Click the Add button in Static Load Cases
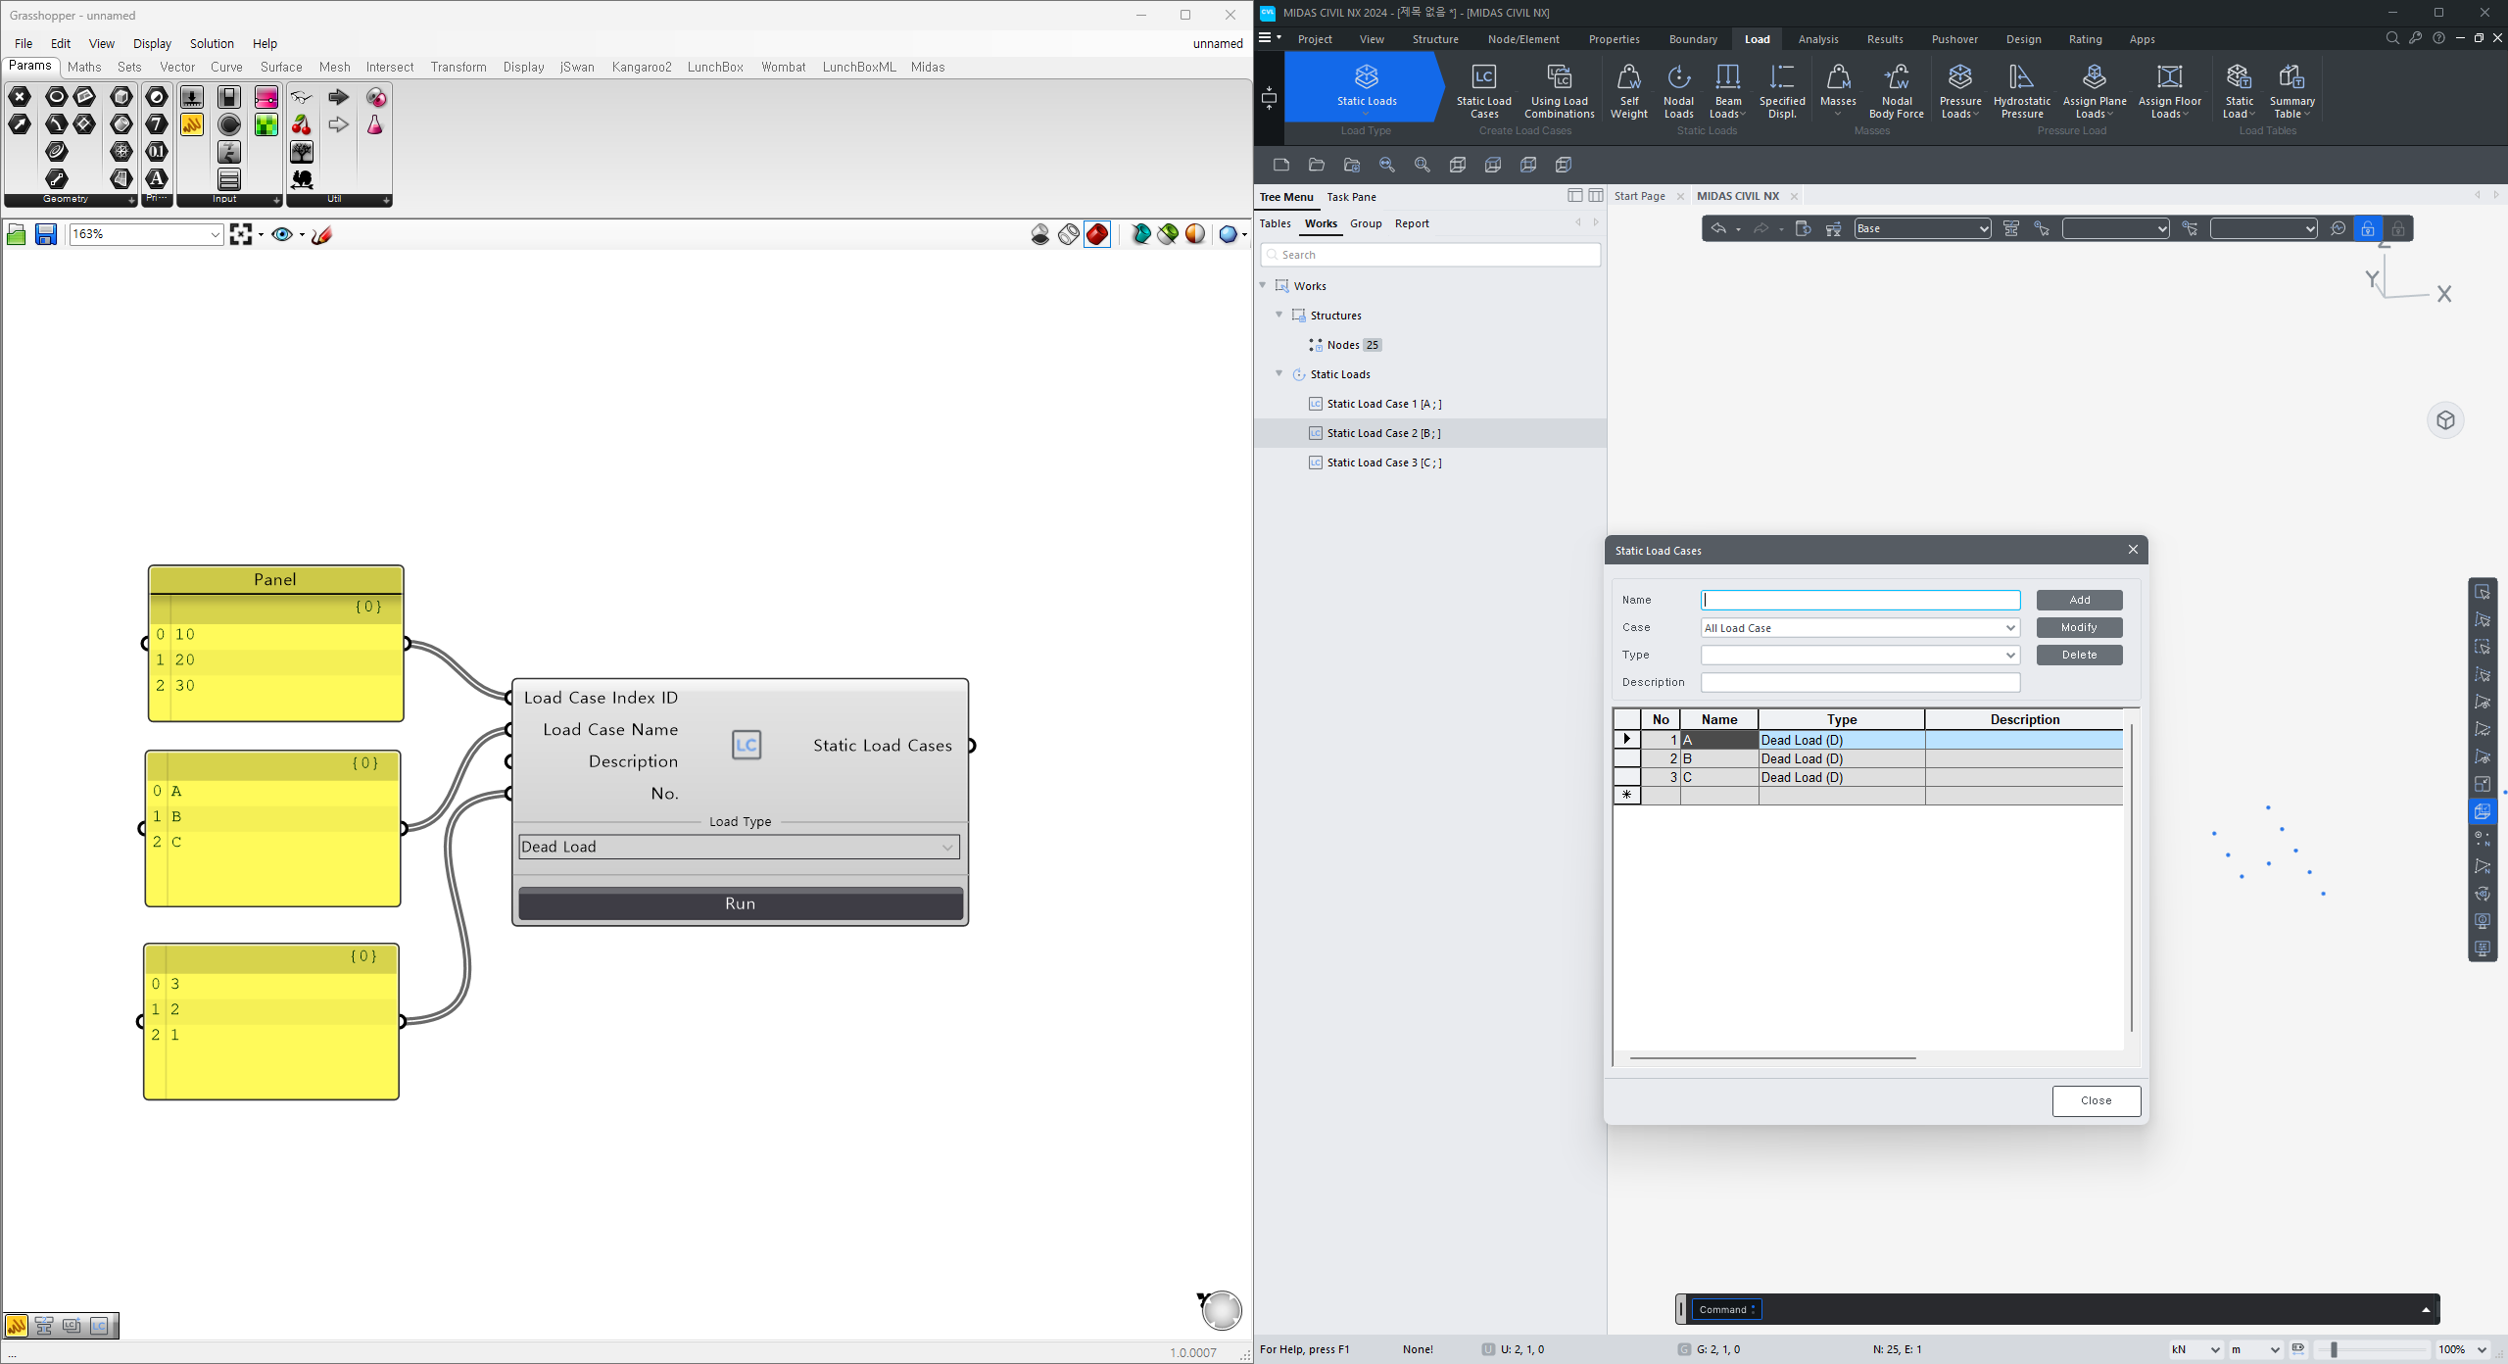The image size is (2508, 1364). click(x=2079, y=600)
